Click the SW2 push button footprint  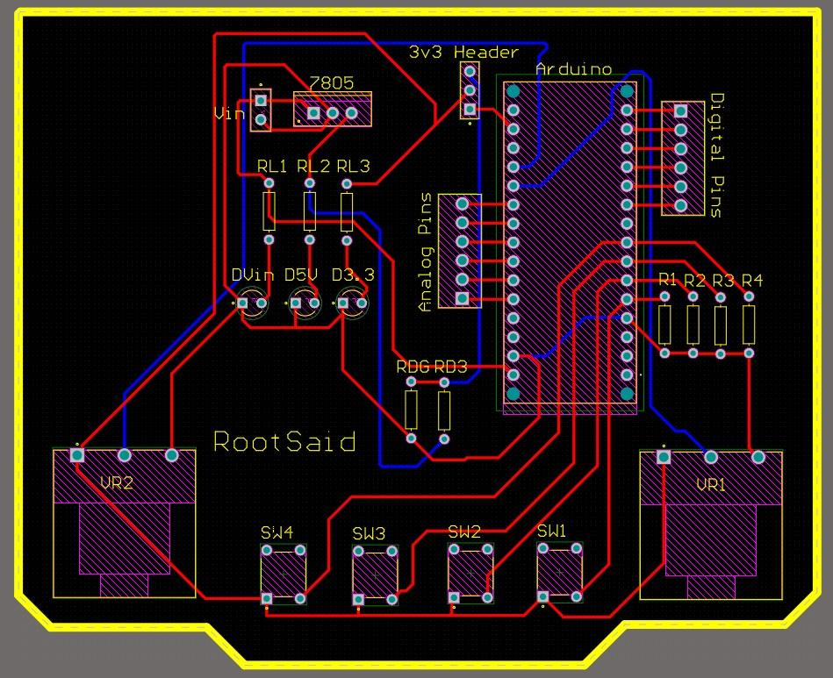point(470,574)
